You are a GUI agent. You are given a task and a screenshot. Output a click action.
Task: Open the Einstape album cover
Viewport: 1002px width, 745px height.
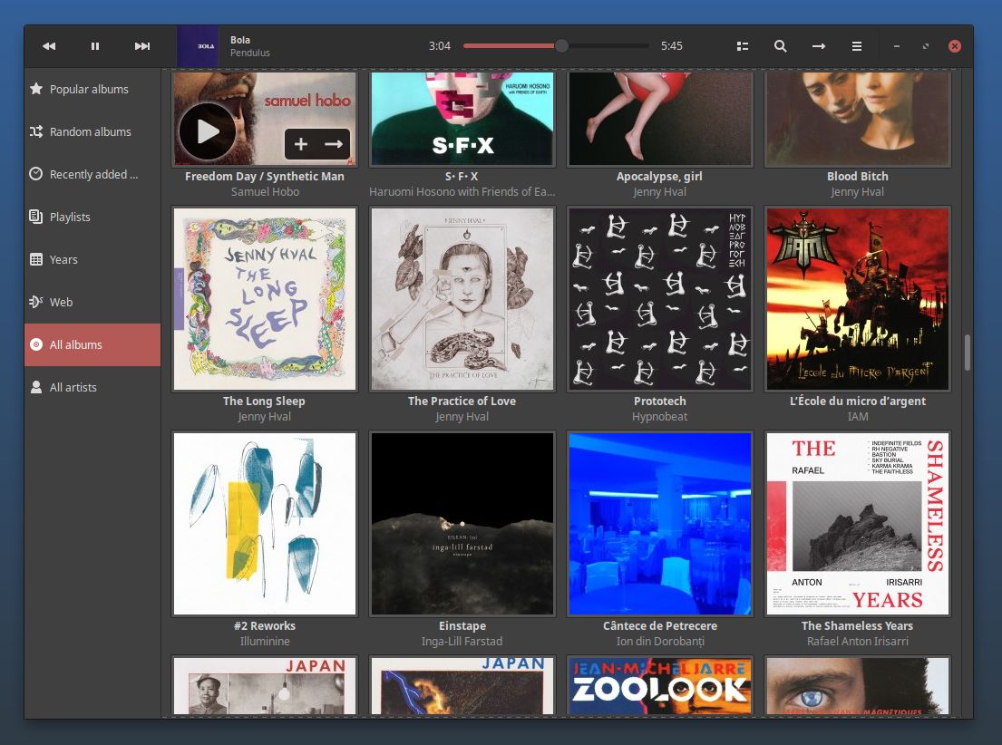pos(462,524)
